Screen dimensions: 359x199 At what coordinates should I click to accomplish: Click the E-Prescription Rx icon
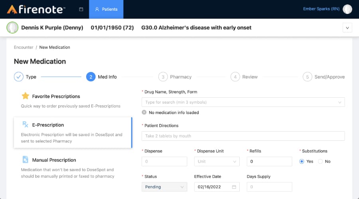tap(26, 124)
